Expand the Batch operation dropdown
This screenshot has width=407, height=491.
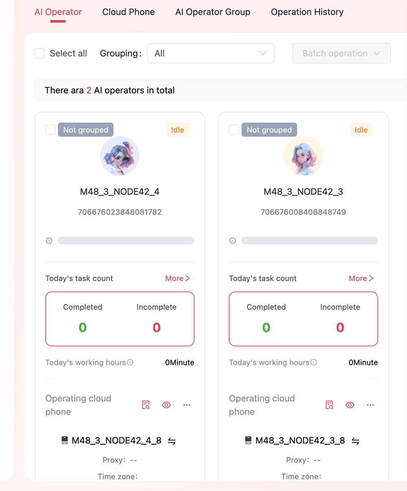(x=341, y=53)
